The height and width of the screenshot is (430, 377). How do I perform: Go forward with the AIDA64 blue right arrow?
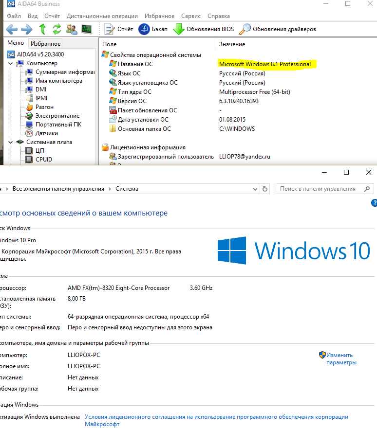coord(27,29)
